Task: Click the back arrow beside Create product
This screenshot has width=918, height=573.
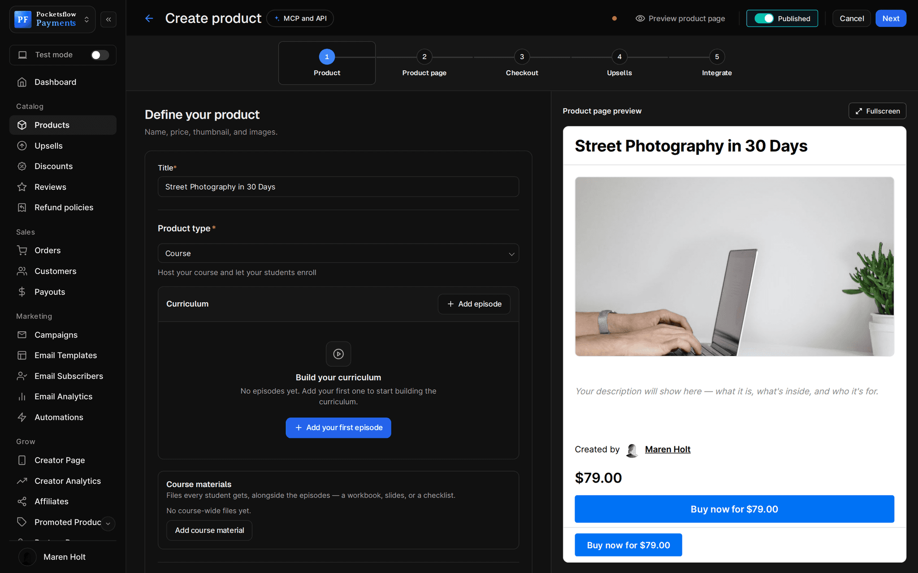Action: (x=149, y=18)
